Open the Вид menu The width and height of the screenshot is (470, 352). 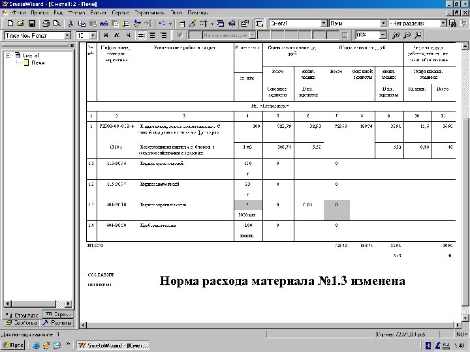pyautogui.click(x=58, y=13)
